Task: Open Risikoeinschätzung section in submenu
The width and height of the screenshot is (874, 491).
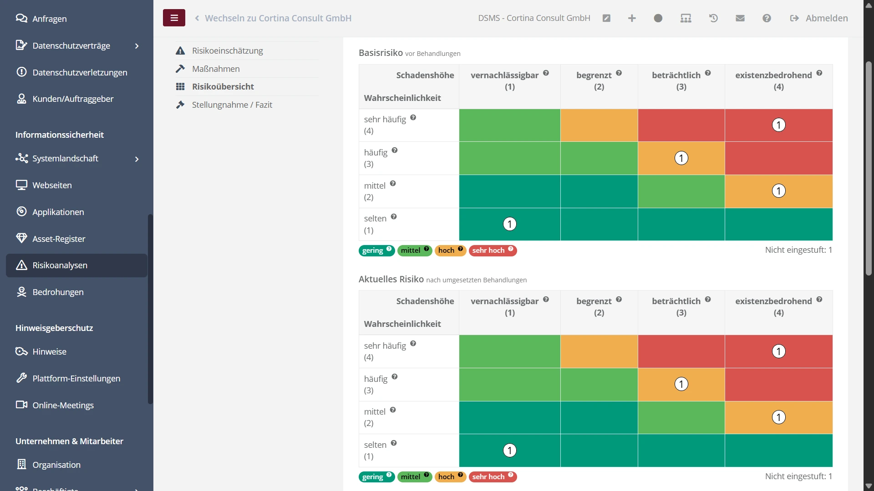Action: pyautogui.click(x=227, y=50)
